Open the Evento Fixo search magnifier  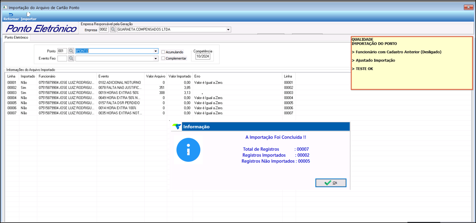coord(71,58)
